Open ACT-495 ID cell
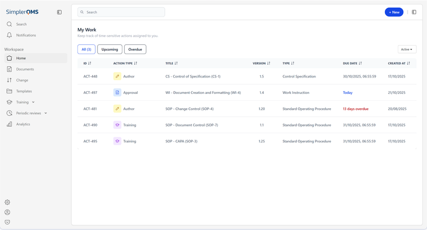The width and height of the screenshot is (427, 230). click(91, 141)
